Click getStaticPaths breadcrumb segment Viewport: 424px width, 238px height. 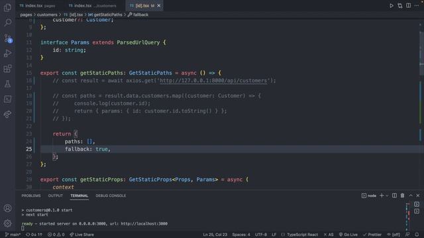[x=105, y=15]
